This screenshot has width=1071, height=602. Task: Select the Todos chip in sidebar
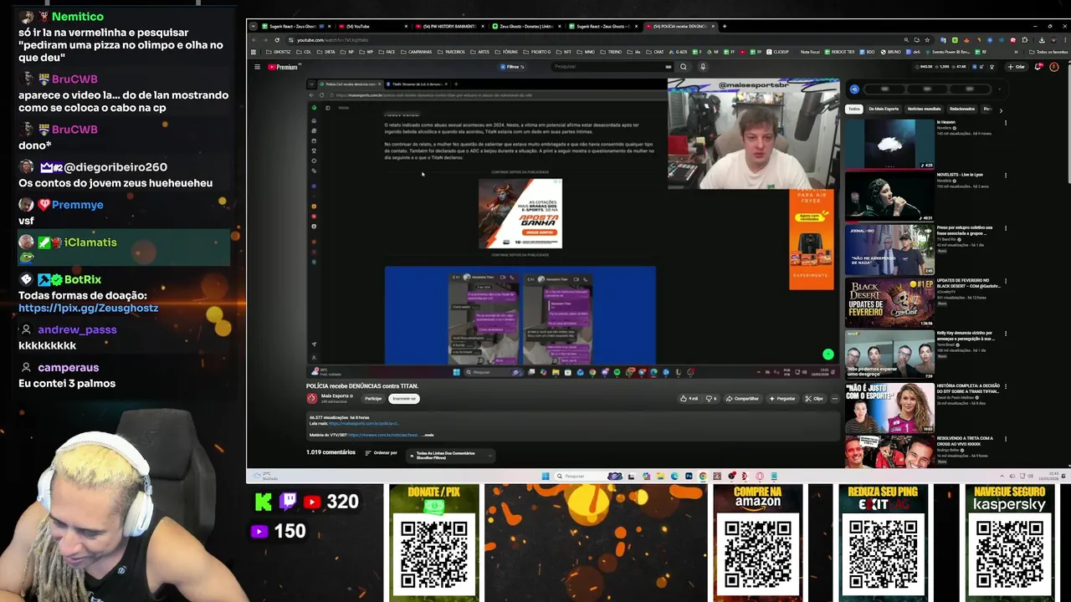[x=854, y=109]
